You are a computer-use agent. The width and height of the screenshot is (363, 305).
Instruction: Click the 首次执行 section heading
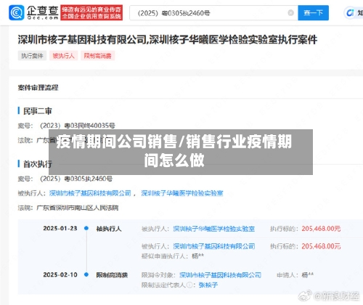38,164
